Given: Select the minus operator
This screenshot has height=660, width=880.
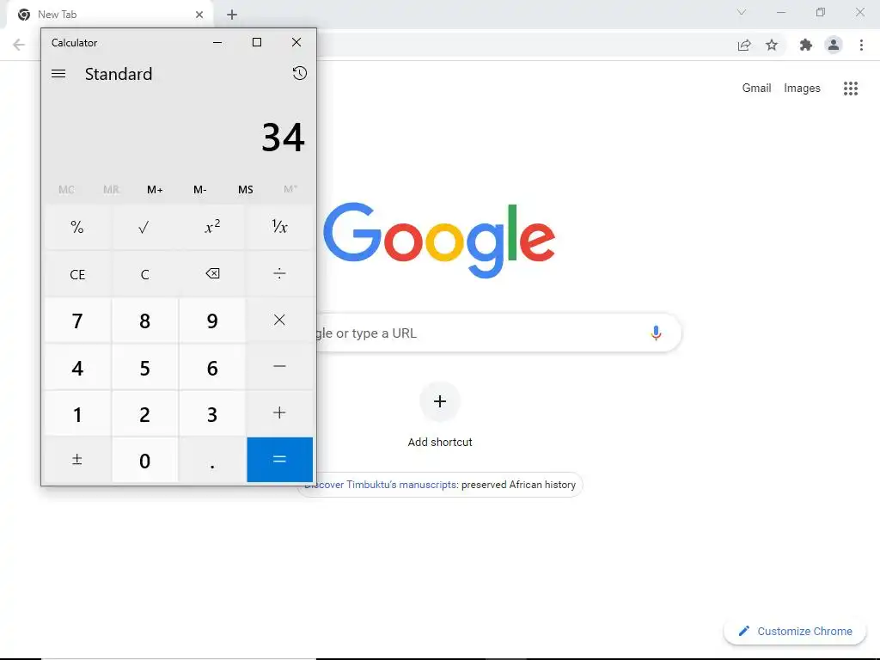Looking at the screenshot, I should pos(279,366).
